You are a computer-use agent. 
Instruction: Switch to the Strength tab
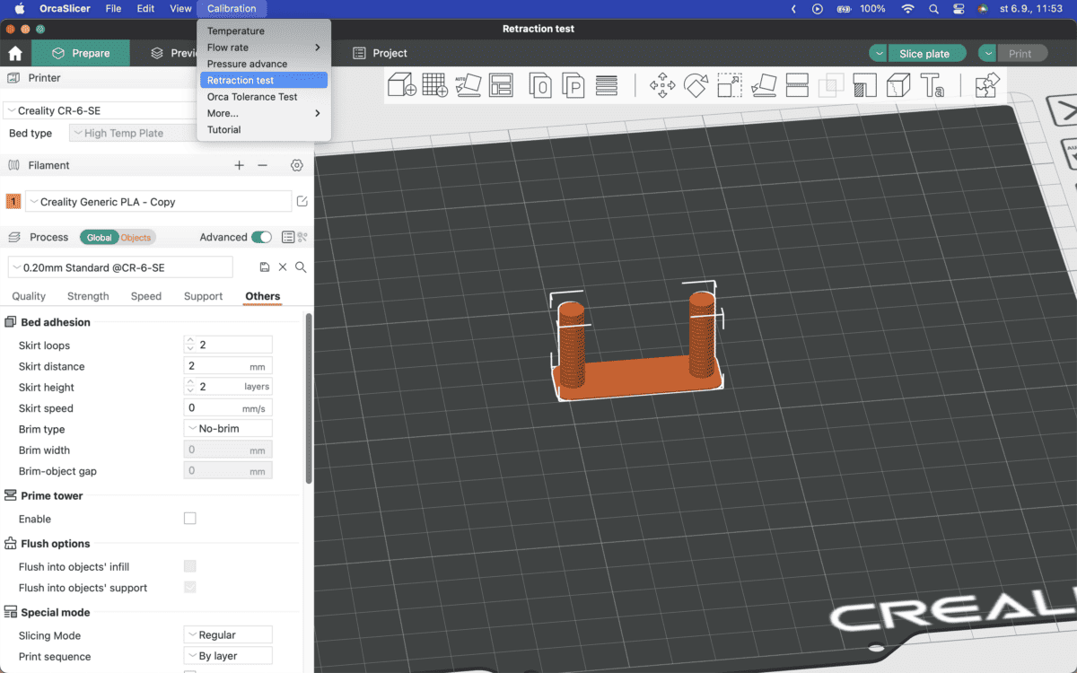pos(88,296)
